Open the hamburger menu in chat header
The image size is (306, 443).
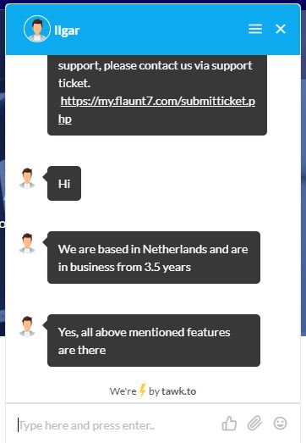click(255, 29)
